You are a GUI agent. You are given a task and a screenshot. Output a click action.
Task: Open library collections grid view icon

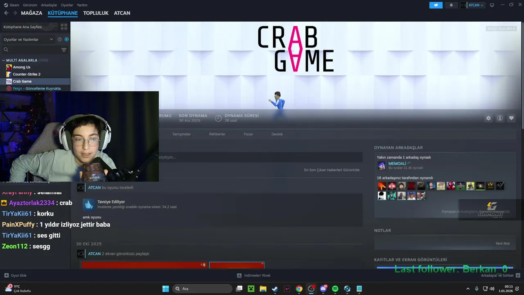coord(64,27)
